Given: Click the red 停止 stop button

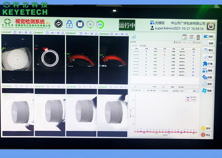Looking at the screenshot, I should coord(206,135).
